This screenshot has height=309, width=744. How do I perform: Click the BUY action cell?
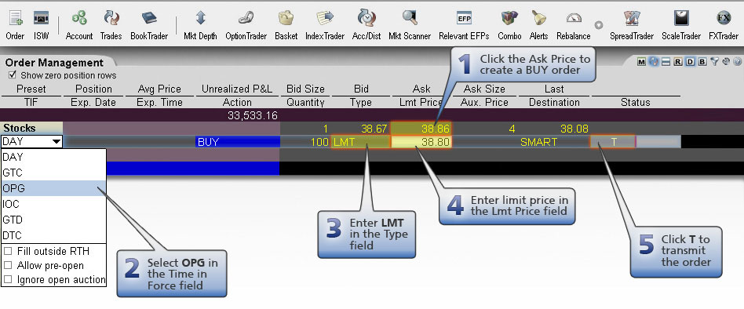point(237,142)
